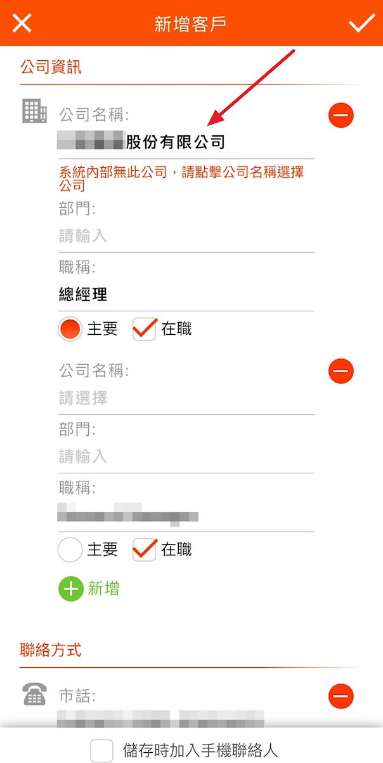Tap the telephone icon beside 市話

pyautogui.click(x=35, y=696)
